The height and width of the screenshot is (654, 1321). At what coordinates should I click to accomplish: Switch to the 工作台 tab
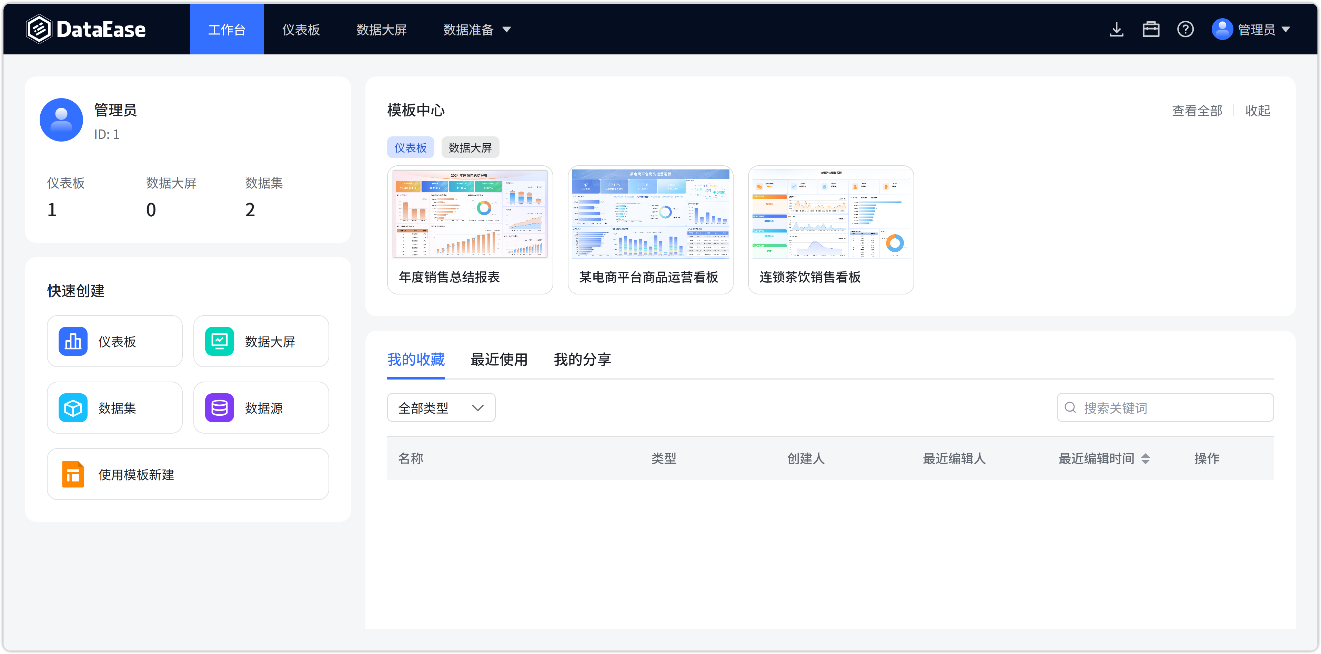point(227,29)
